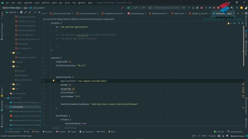Collapse the menu folder in project tree
The height and width of the screenshot is (139, 248).
pyautogui.click(x=11, y=53)
